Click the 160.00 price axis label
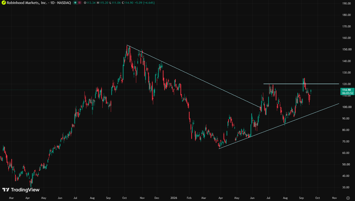This screenshot has height=201, width=355. pyautogui.click(x=346, y=38)
